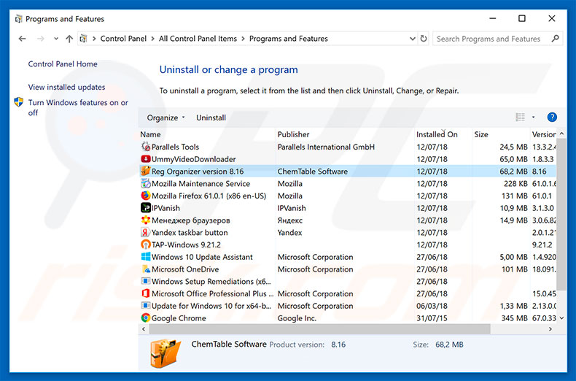The image size is (576, 381).
Task: Click ChemTable Software publisher cell
Action: pos(313,172)
